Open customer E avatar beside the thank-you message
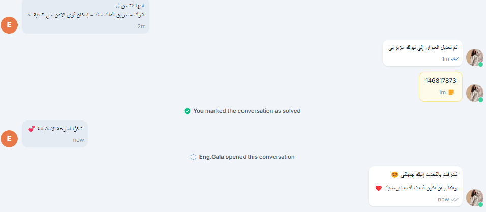This screenshot has width=486, height=212. point(9,138)
